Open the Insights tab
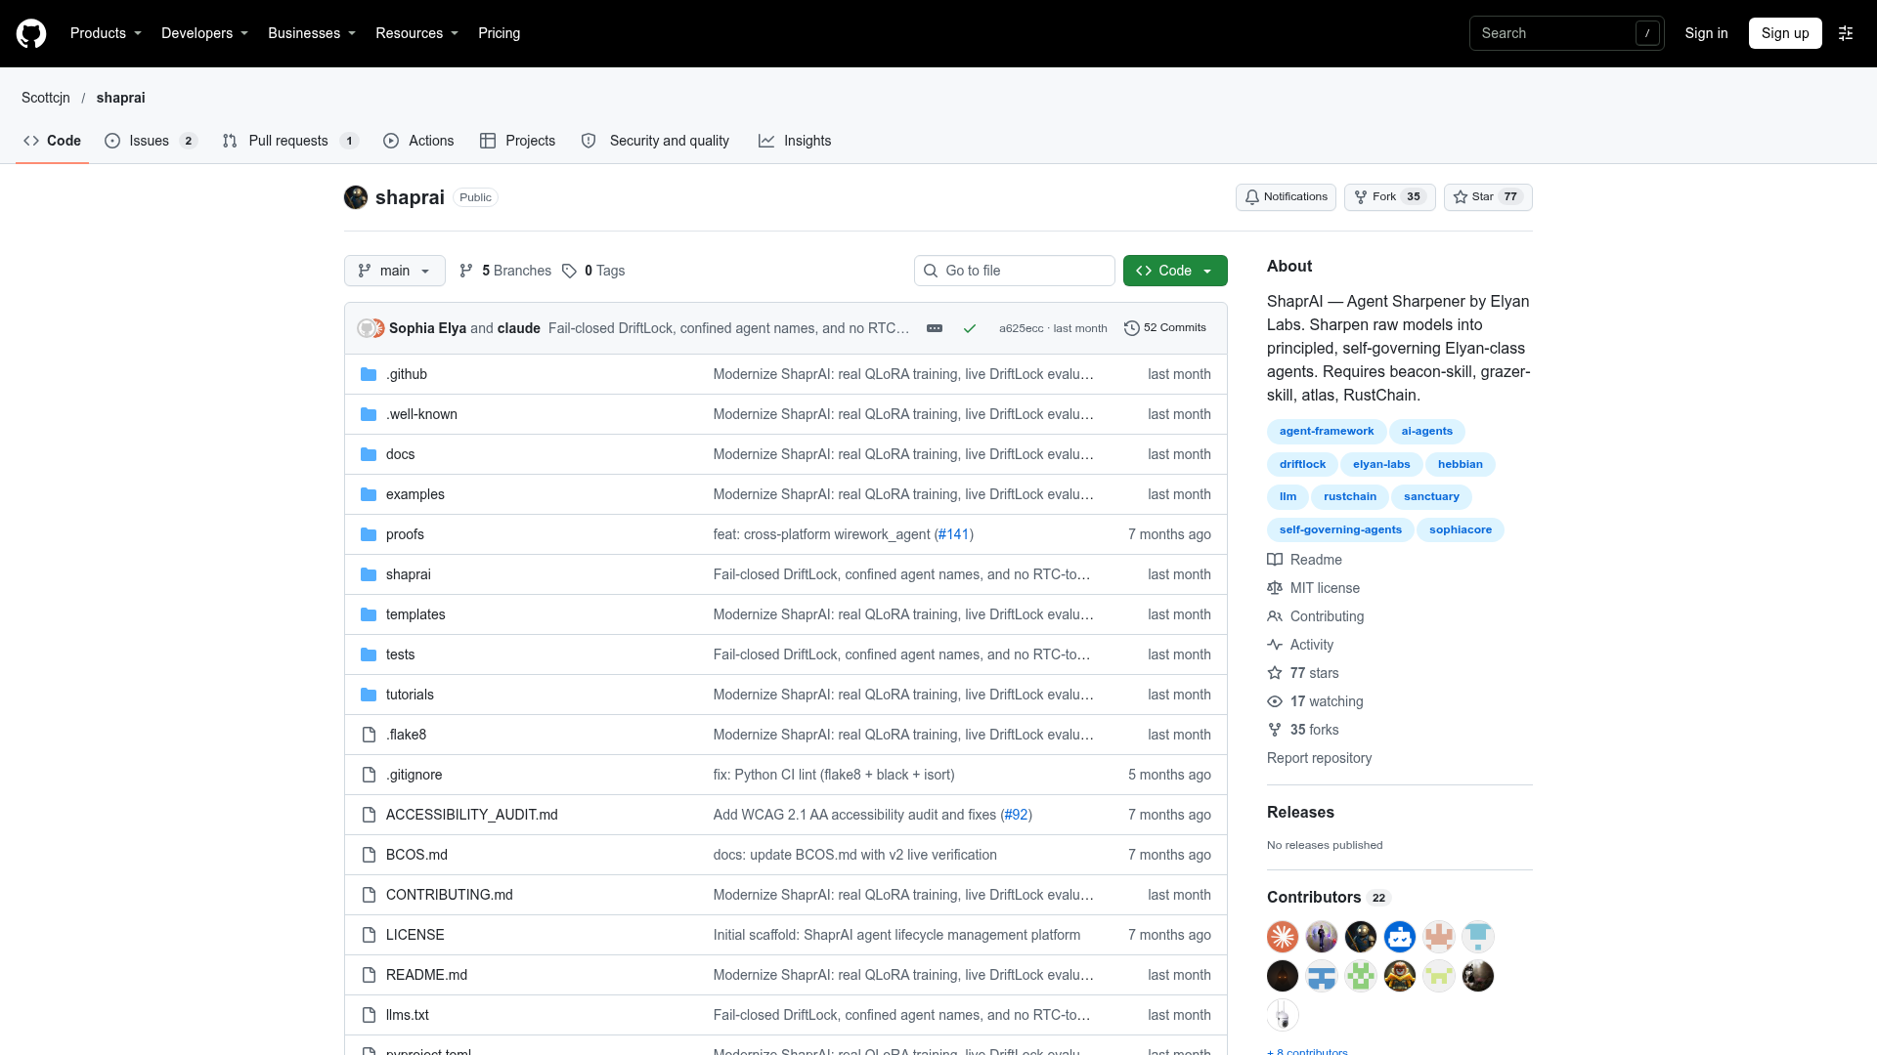Screen dimensions: 1877x1055 (x=795, y=141)
